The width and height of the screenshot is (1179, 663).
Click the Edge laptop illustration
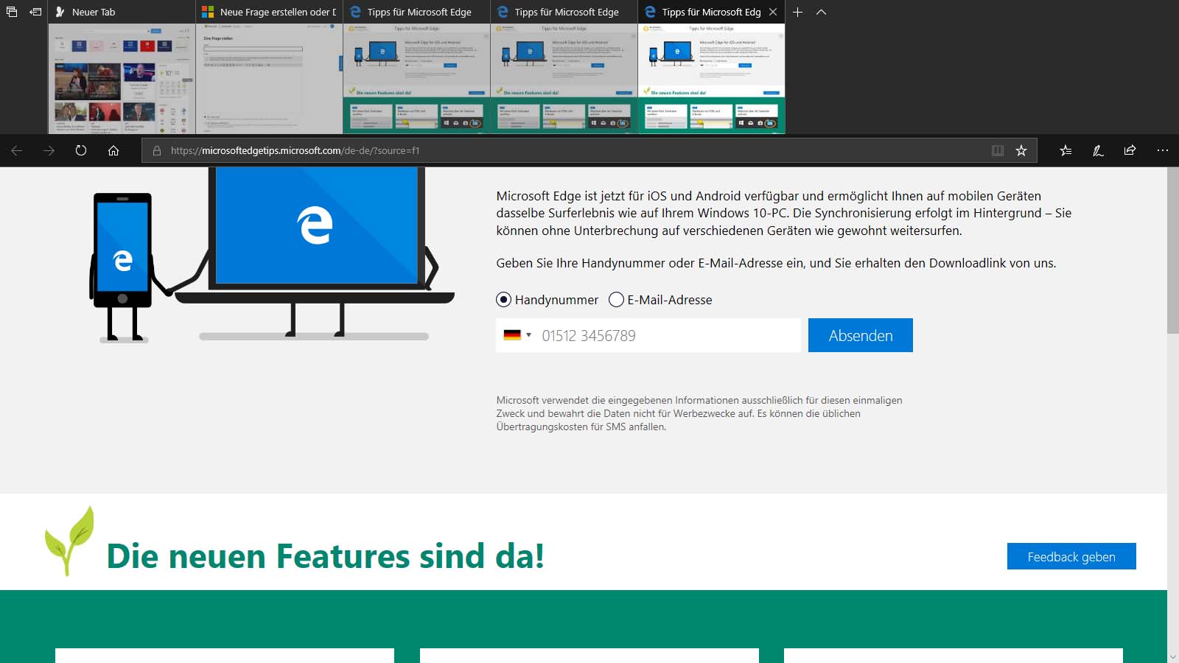coord(315,253)
